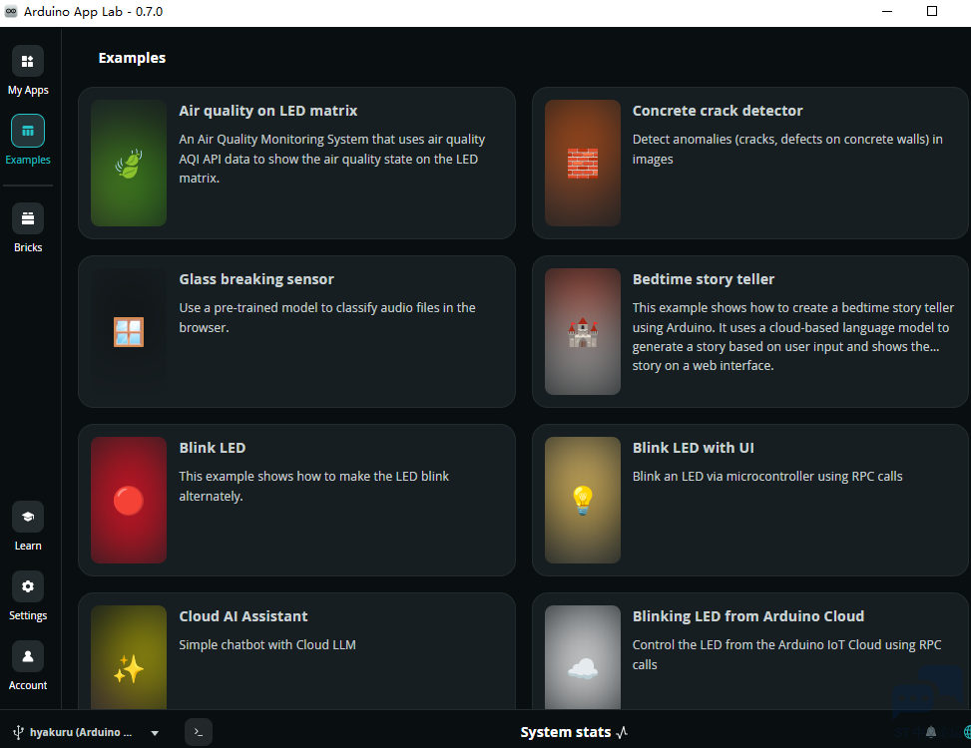Viewport: 971px width, 748px height.
Task: Click 'This example shows how to make the LED blink' text
Action: [x=314, y=487]
